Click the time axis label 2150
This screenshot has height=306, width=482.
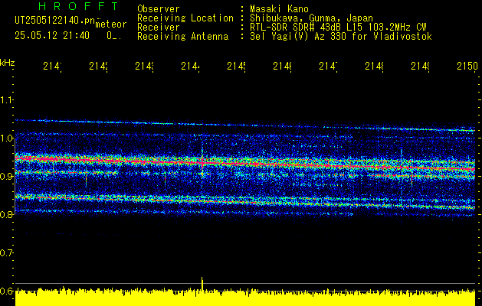(x=467, y=66)
